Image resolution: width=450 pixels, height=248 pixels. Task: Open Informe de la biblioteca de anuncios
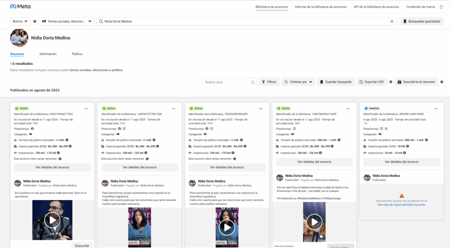pyautogui.click(x=320, y=7)
